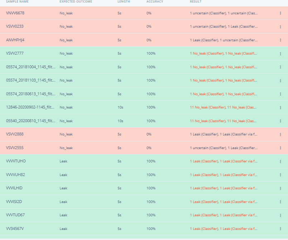Open the three-dot menu for VSVV2555
The width and height of the screenshot is (288, 240).
[280, 148]
